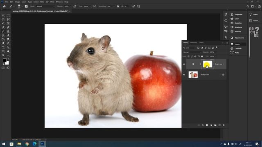Open the brush settings panel toggle
The image size is (262, 147).
[26, 7]
